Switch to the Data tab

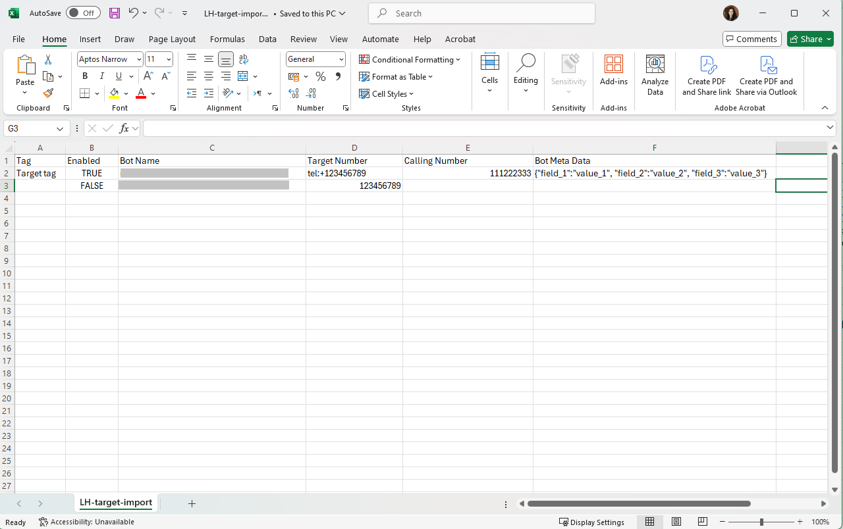coord(267,39)
